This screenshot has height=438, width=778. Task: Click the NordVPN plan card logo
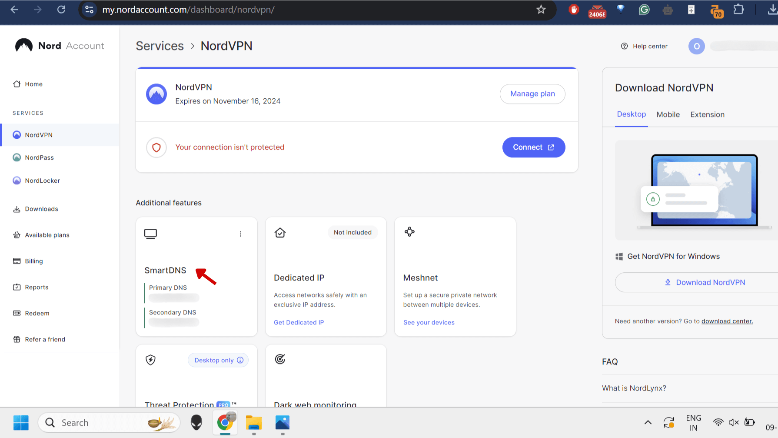click(156, 94)
